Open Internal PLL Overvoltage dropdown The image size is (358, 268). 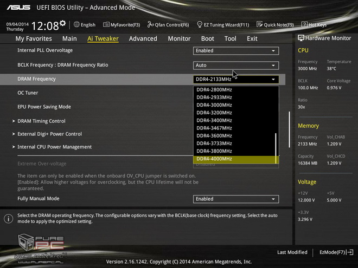click(x=236, y=50)
